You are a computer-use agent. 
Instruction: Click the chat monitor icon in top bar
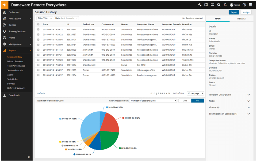pyautogui.click(x=212, y=5)
